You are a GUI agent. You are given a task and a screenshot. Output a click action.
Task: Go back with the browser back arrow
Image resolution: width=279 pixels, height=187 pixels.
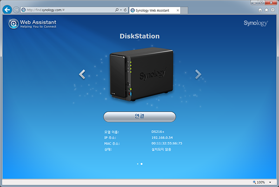7,10
